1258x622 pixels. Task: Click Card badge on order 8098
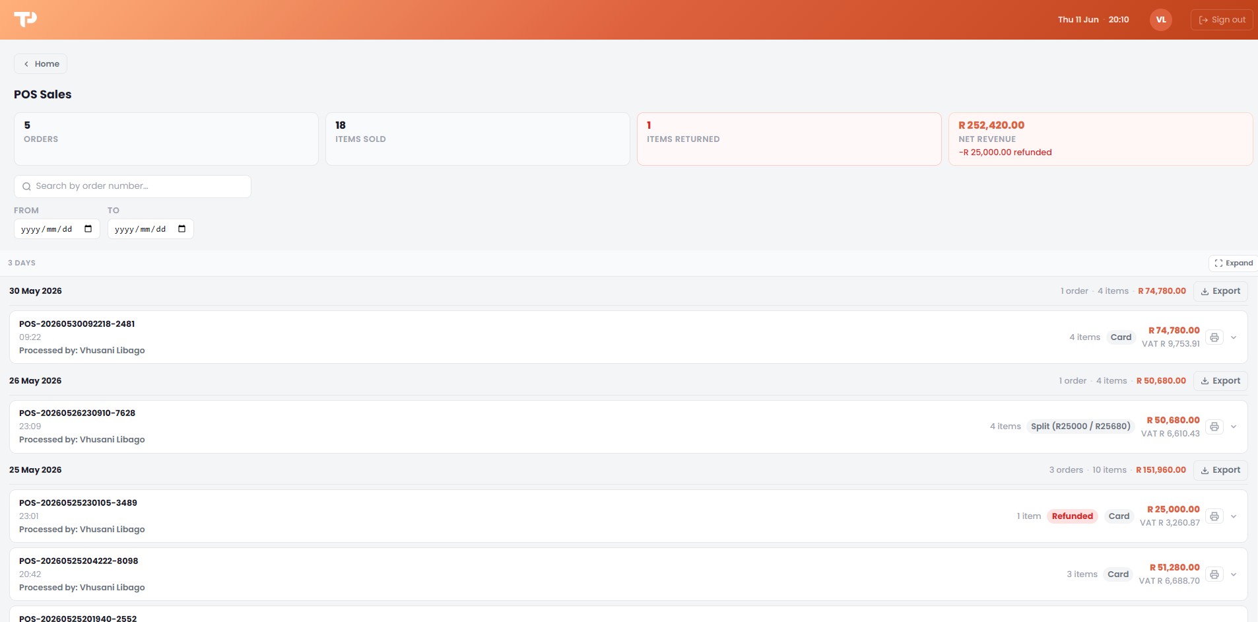(1118, 574)
